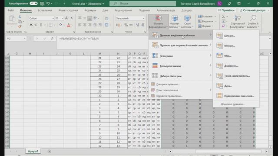Image resolution: width=278 pixels, height=156 pixels.
Task: Click the cancel formula X icon
Action: (x=37, y=39)
